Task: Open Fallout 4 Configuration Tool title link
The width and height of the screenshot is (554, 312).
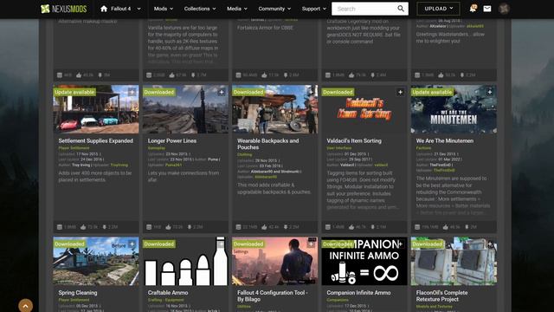Action: tap(273, 296)
